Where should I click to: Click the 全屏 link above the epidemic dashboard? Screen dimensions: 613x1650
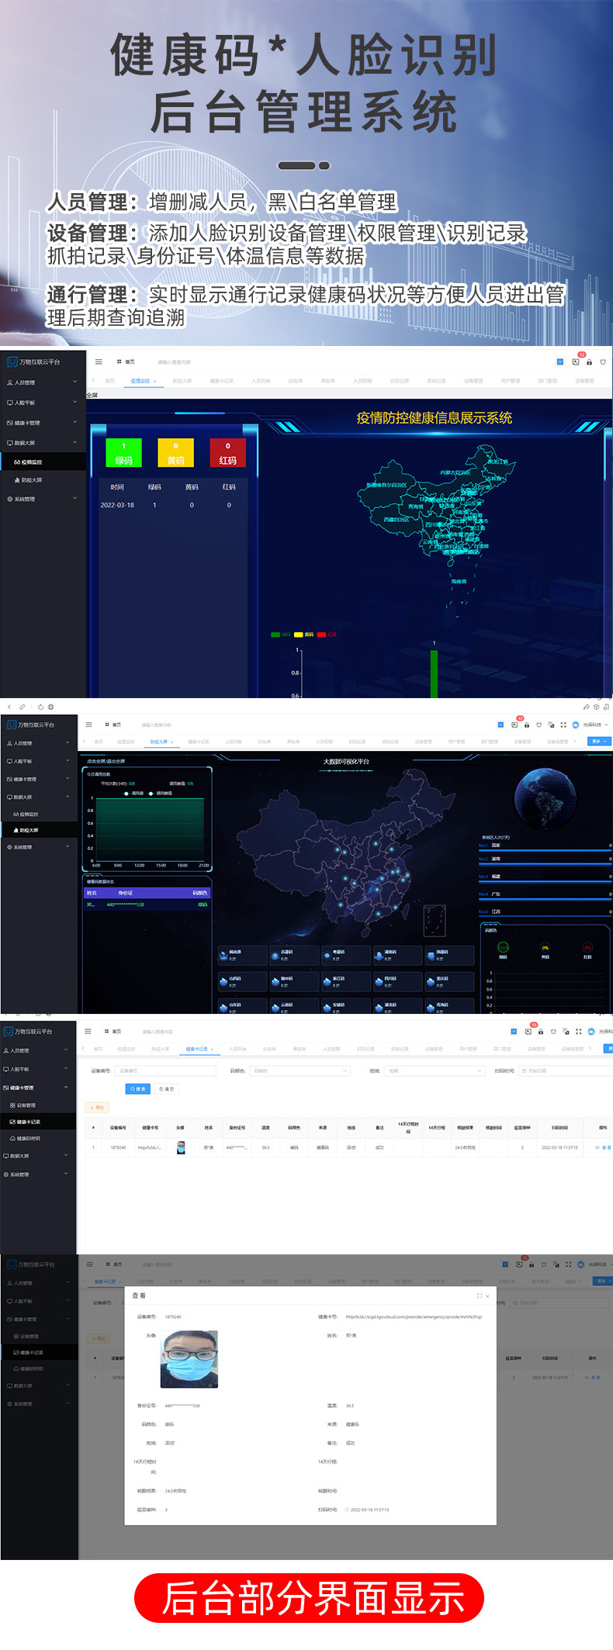point(92,395)
